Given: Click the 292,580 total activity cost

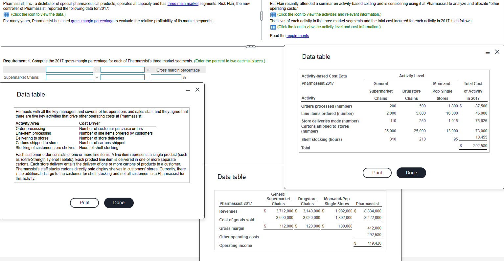Looking at the screenshot, I should [480, 146].
